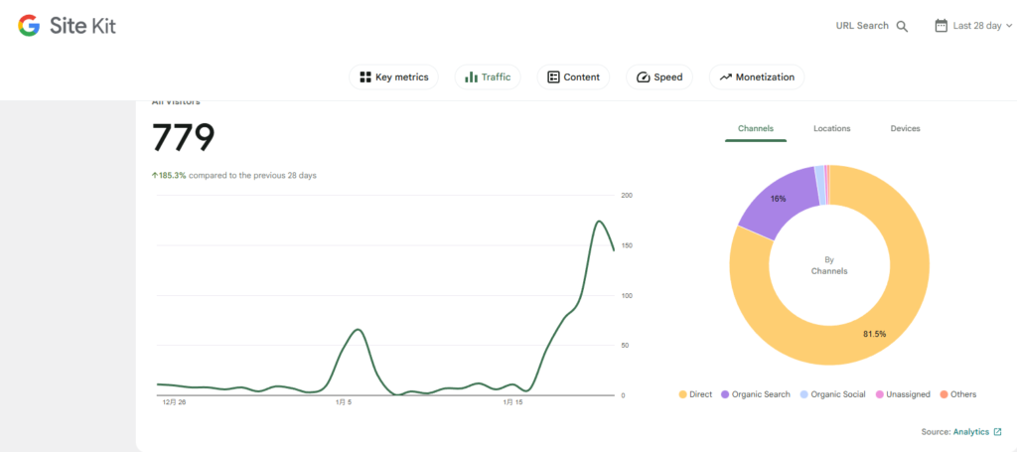Click the external link icon next to Analytics
This screenshot has width=1017, height=452.
(x=997, y=432)
